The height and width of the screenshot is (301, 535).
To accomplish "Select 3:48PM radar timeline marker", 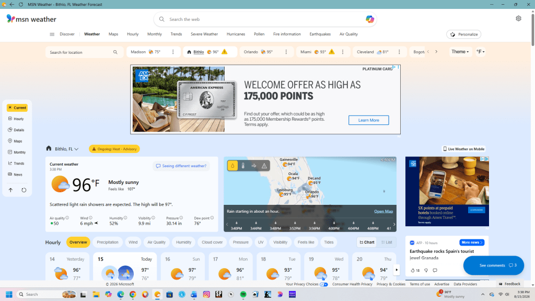I will pos(275,226).
